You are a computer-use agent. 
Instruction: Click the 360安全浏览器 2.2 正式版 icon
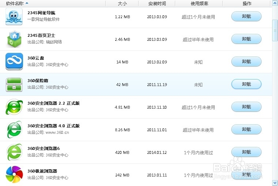click(14, 107)
